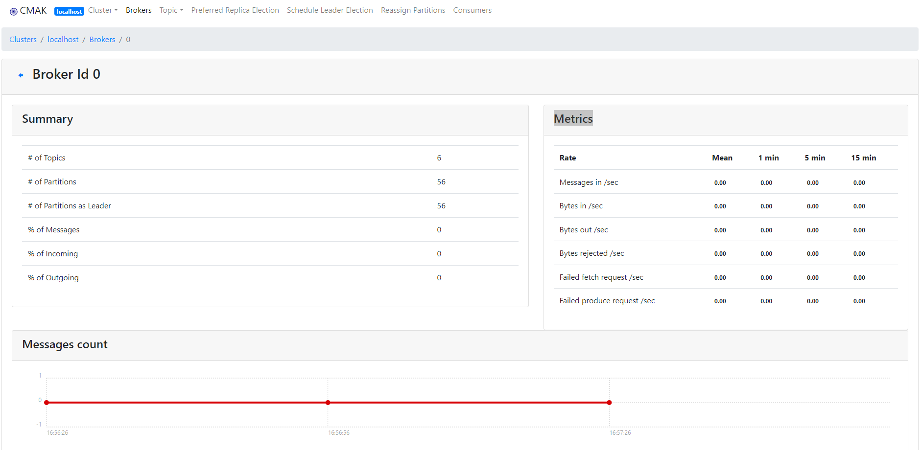Click the '# of Partitions as Leader' label

point(70,206)
